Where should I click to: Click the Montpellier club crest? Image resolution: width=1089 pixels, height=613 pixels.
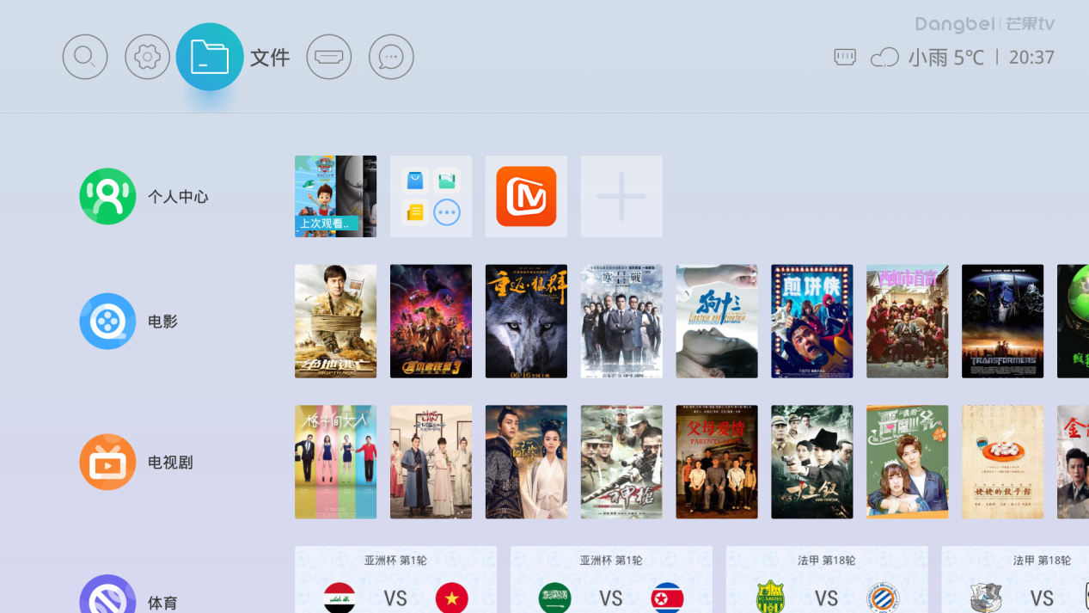[884, 598]
